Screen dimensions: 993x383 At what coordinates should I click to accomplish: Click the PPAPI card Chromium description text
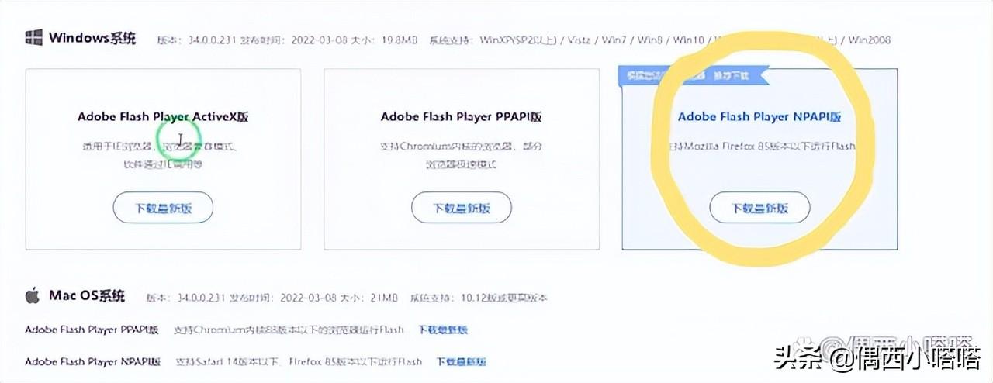pyautogui.click(x=462, y=155)
